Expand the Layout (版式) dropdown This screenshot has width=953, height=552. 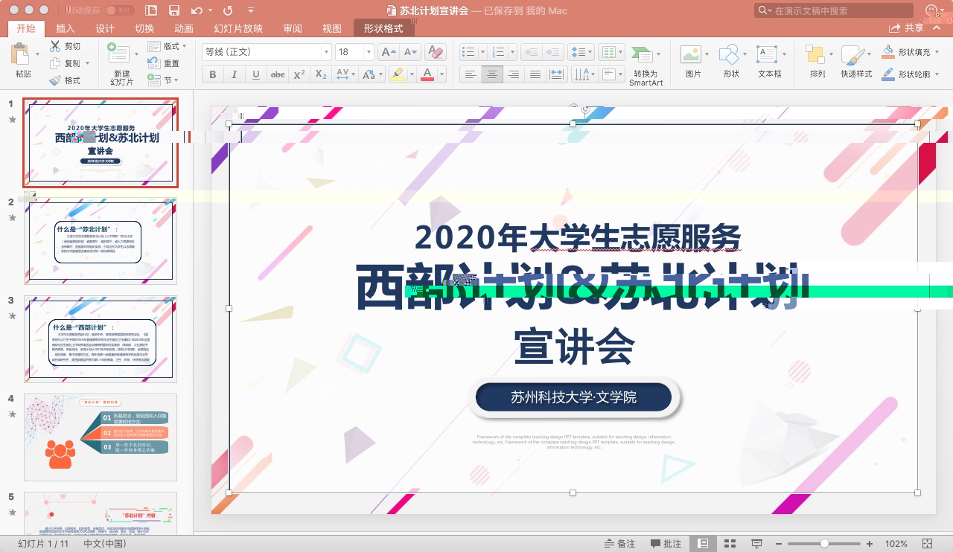(x=183, y=46)
